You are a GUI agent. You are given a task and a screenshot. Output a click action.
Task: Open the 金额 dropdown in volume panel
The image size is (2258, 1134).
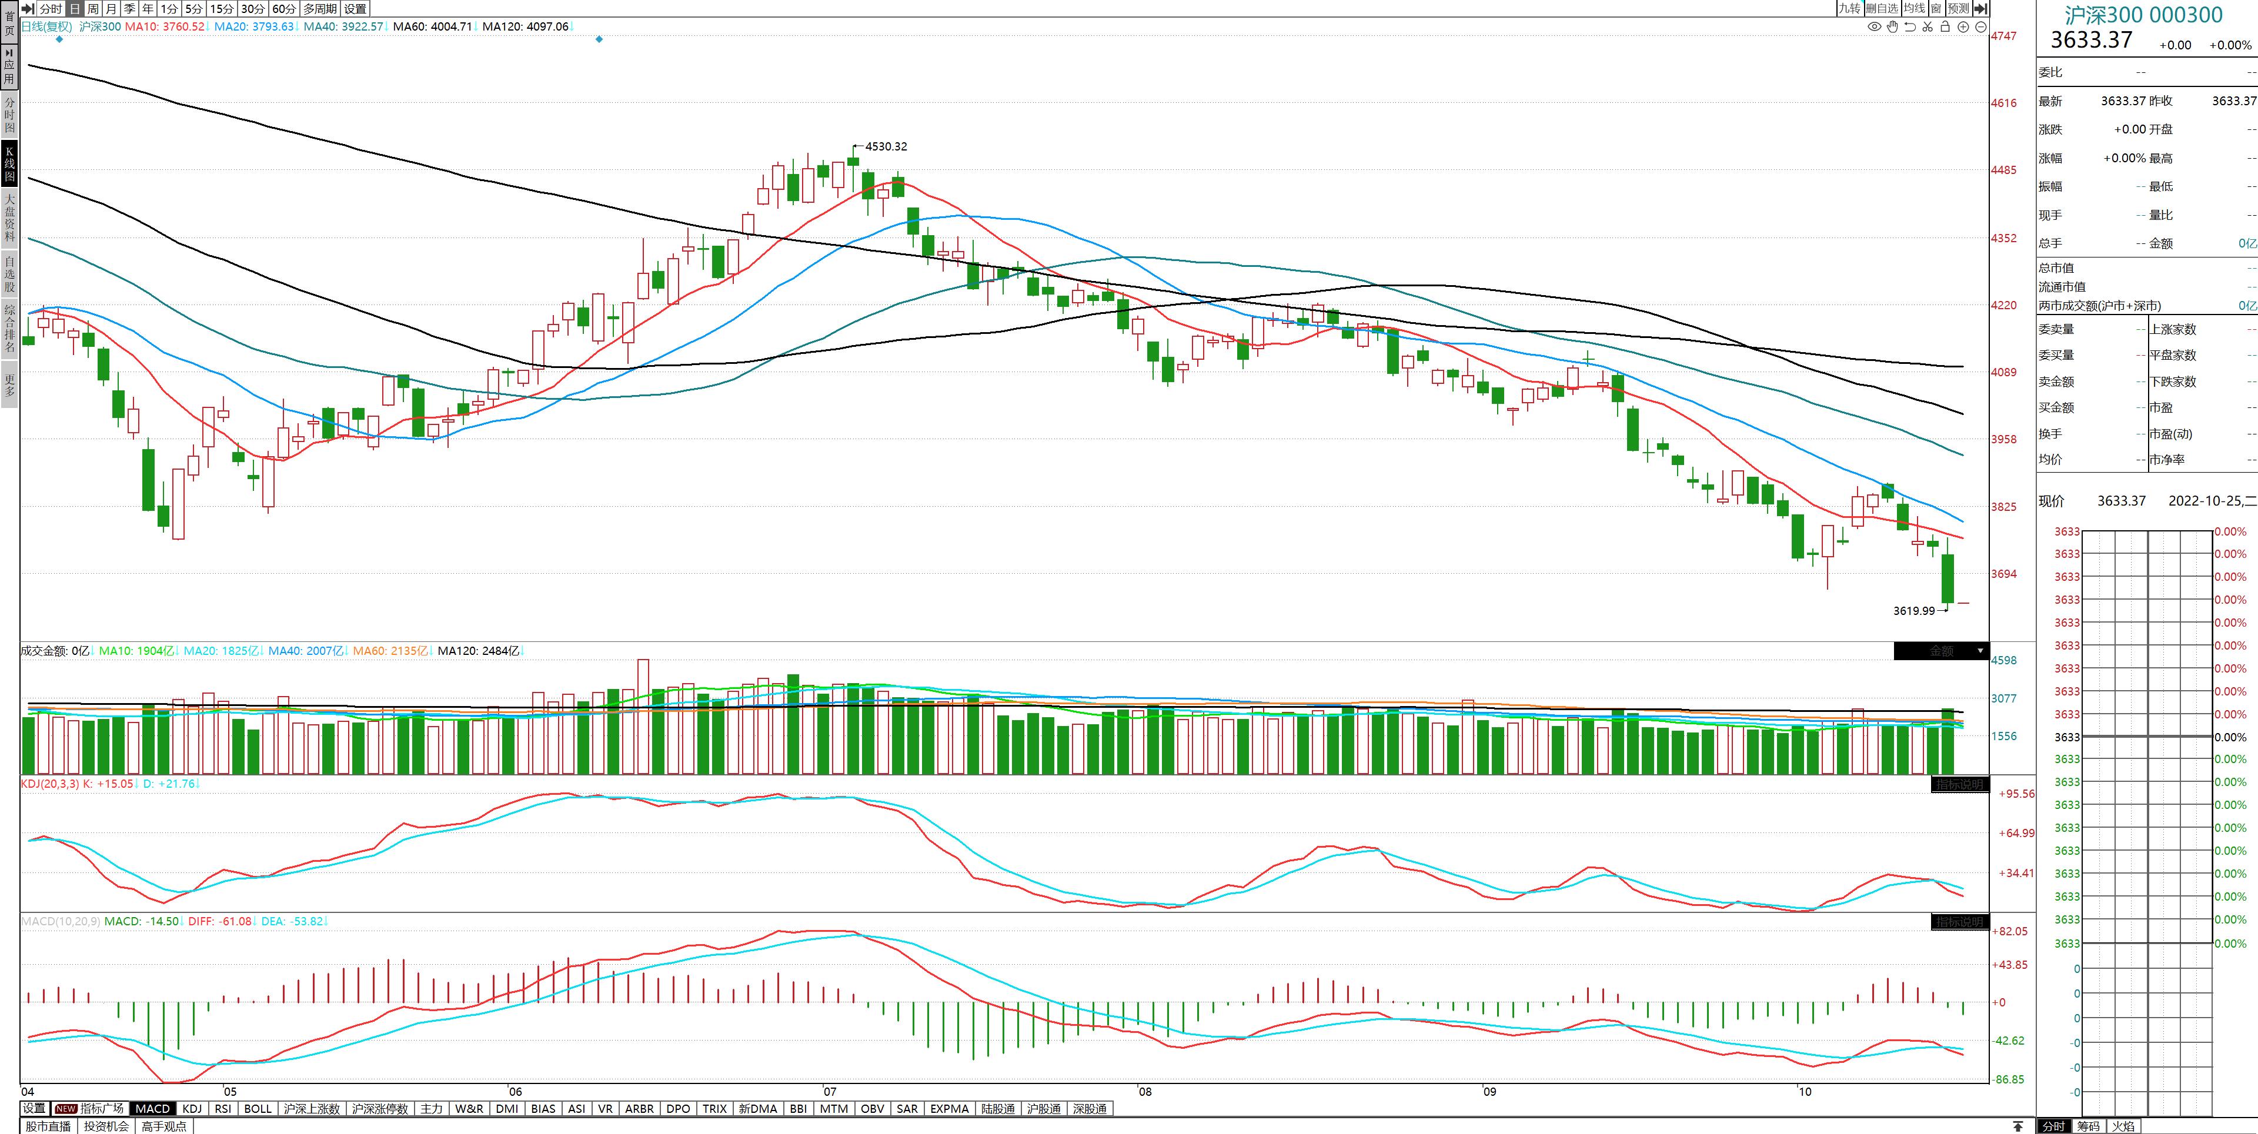pyautogui.click(x=1979, y=651)
